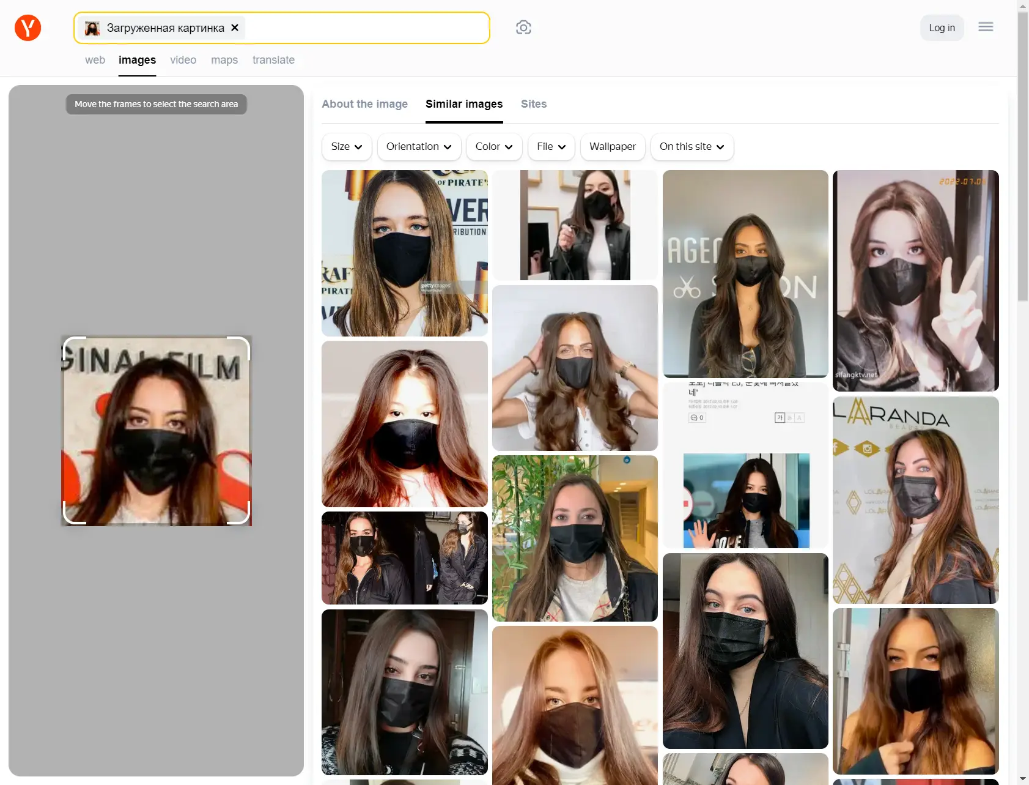Open the LARANDA salon similar image

click(915, 500)
